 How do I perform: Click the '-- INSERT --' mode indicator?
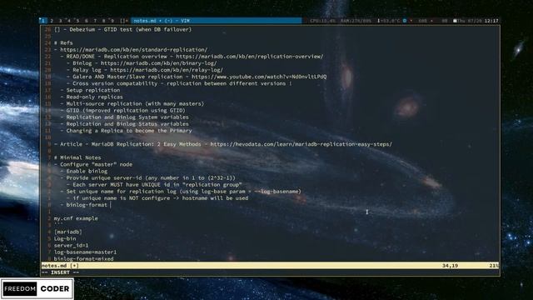(x=60, y=272)
